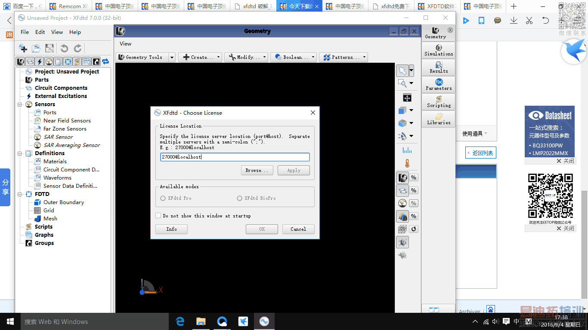588x330 pixels.
Task: Open the Scripting workspace panel
Action: (x=439, y=102)
